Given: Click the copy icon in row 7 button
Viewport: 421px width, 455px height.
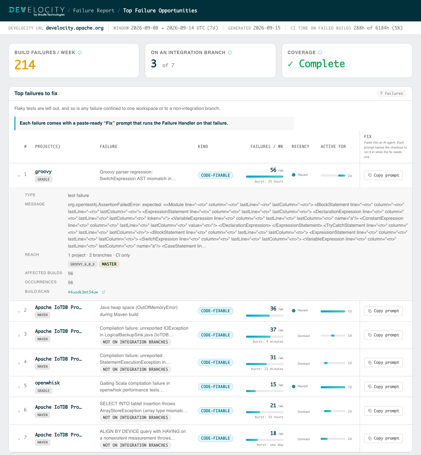Looking at the screenshot, I should [x=370, y=438].
